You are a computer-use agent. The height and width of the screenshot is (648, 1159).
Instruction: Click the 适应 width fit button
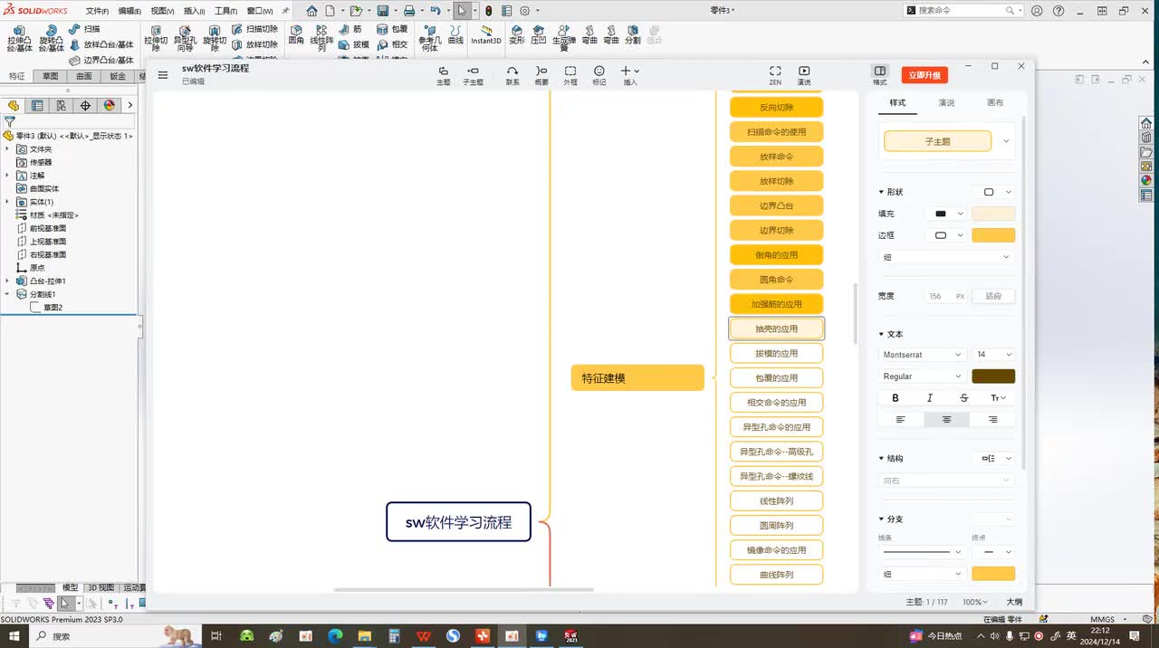click(x=993, y=296)
